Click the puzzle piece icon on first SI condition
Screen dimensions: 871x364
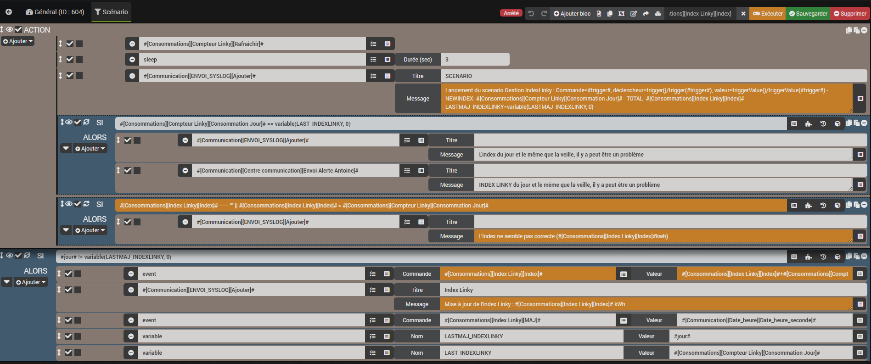809,124
